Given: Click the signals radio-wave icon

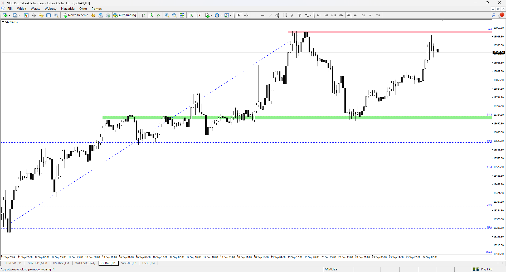Looking at the screenshot, I should pyautogui.click(x=108, y=15).
